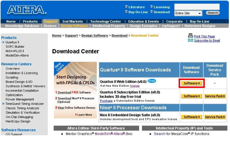The image size is (230, 150).
Task: Select the Design Software submenu item
Action: point(74,26)
